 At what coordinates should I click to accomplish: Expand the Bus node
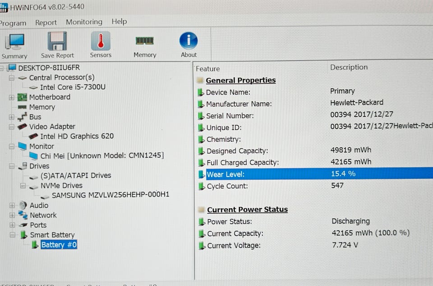click(11, 117)
